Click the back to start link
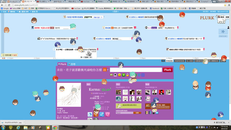The width and height of the screenshot is (231, 130). [223, 36]
